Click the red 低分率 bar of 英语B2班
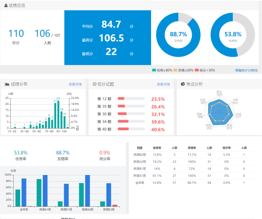This screenshot has width=262, height=219. coord(115,206)
